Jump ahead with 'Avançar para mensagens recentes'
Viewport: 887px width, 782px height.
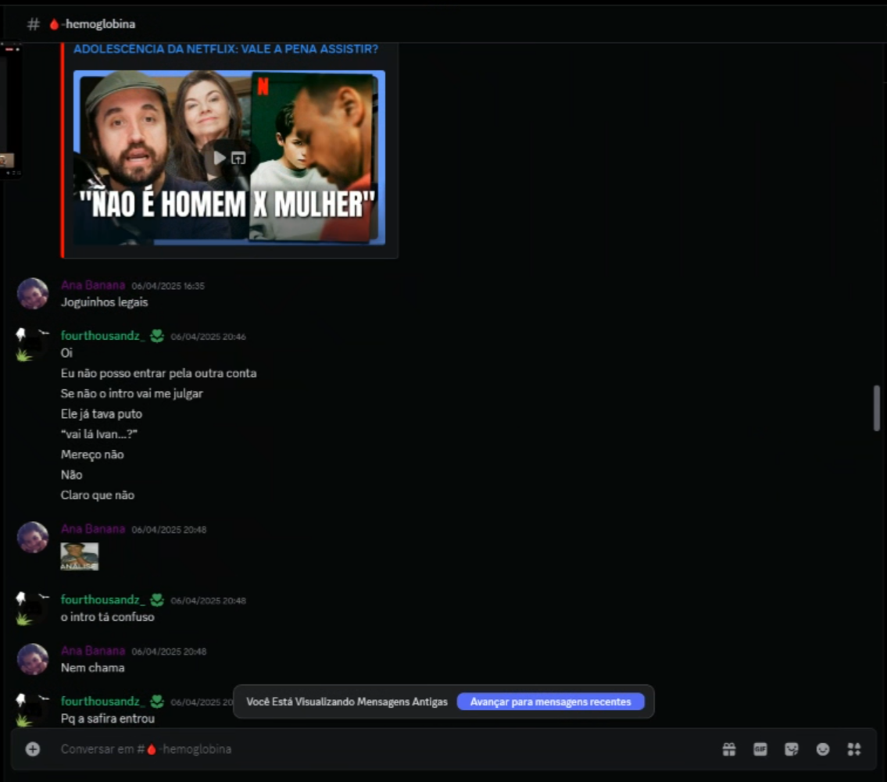tap(550, 702)
